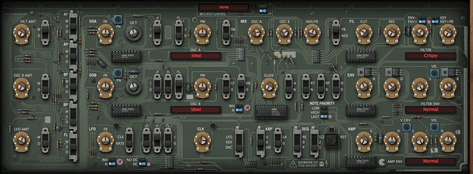Click the filter CUT knob
Viewport: 473px width, 174px height.
(364, 32)
